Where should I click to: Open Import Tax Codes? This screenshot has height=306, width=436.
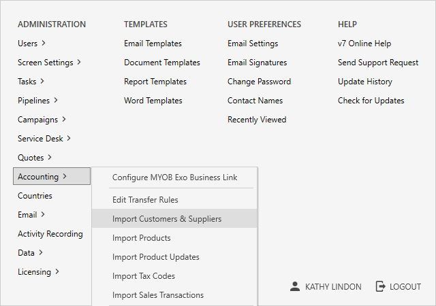[x=144, y=276]
